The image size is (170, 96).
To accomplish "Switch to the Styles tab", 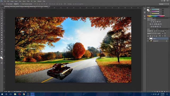I will [155, 18].
